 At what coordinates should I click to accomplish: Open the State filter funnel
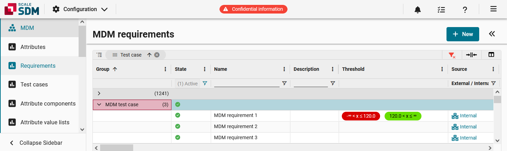(x=205, y=83)
